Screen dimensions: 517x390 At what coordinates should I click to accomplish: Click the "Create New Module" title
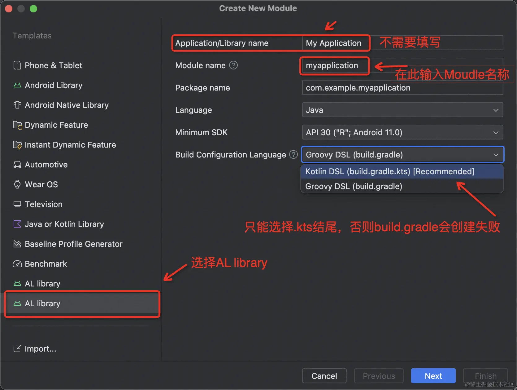coord(258,8)
